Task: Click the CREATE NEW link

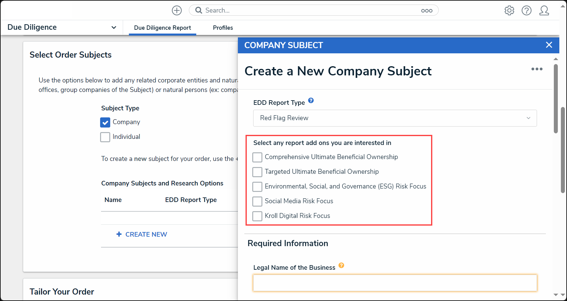Action: [x=142, y=234]
